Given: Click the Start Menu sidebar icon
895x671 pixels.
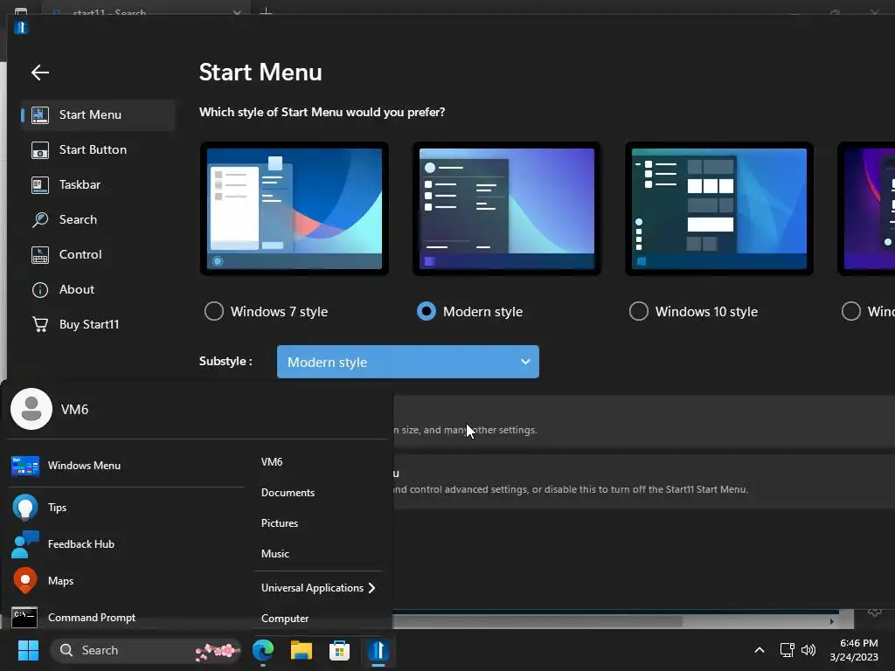Looking at the screenshot, I should pyautogui.click(x=40, y=114).
